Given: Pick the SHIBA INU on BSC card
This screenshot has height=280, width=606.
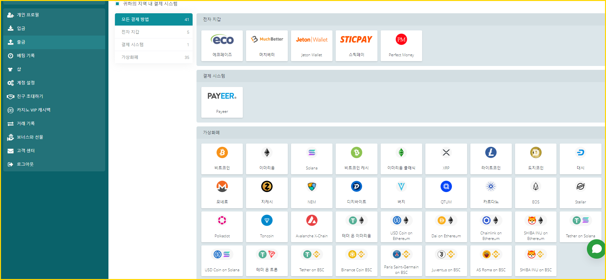Looking at the screenshot, I should point(536,261).
